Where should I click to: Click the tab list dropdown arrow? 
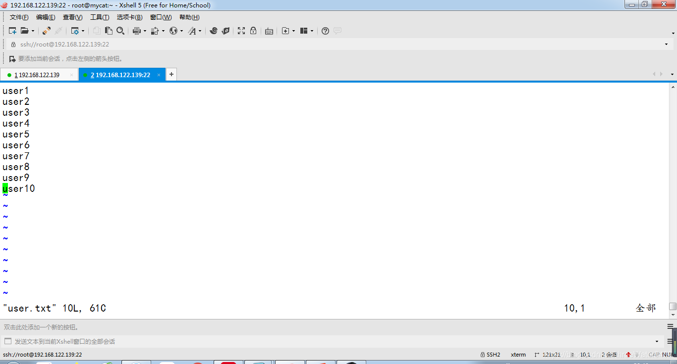tap(673, 74)
